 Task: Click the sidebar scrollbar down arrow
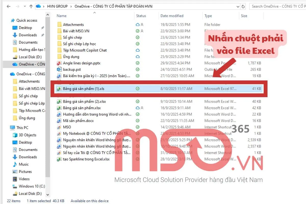[x=48, y=194]
